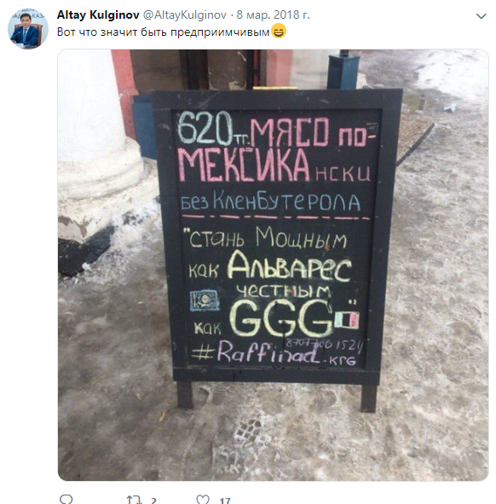Viewport: 496px width, 504px height.
Task: Open tweet permalink dated 8 мар. 2018 г.
Action: (x=273, y=14)
